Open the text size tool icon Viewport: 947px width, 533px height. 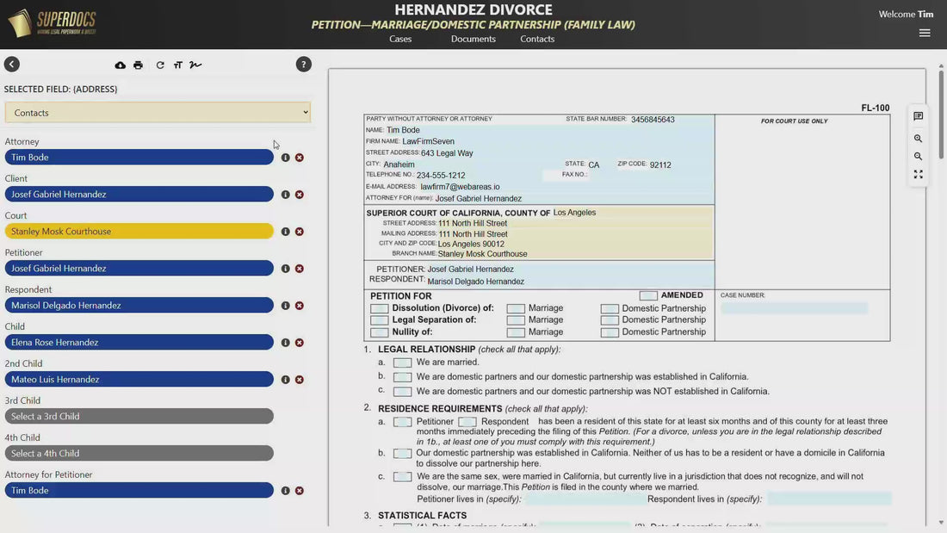(178, 65)
